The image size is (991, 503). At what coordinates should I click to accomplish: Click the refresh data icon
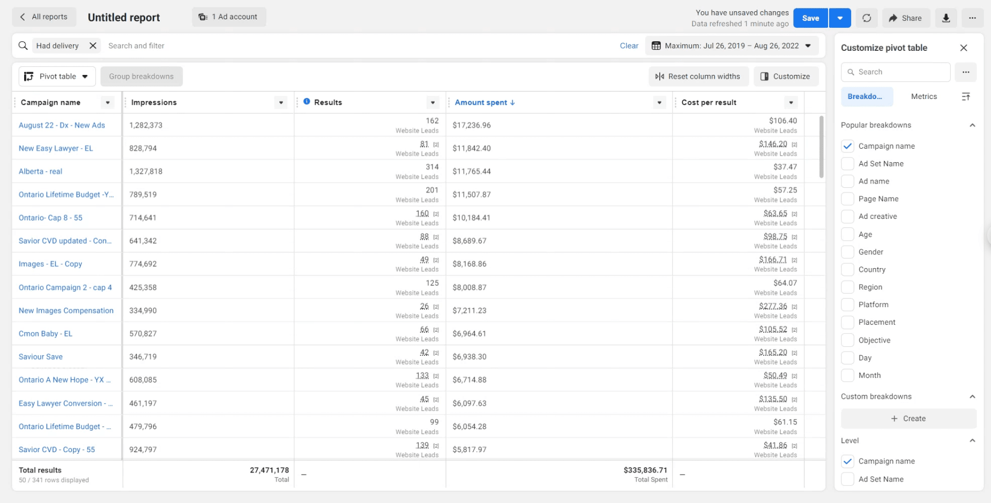click(866, 18)
